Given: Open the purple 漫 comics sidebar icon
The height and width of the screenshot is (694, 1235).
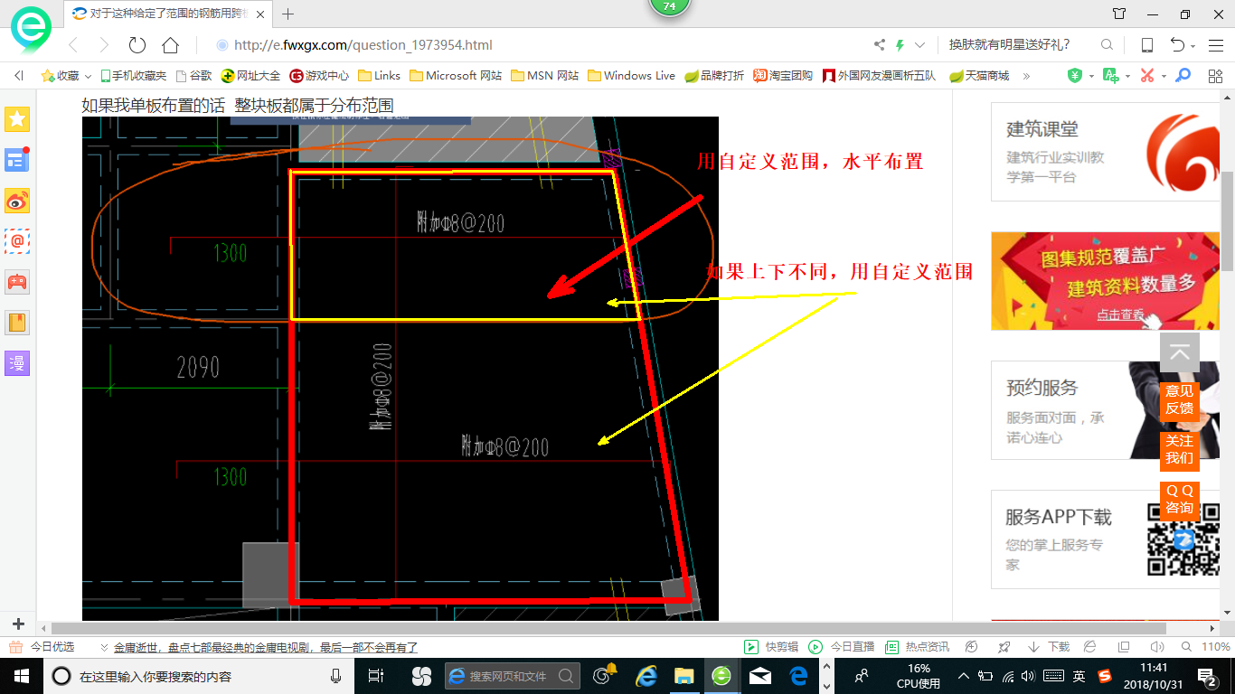Looking at the screenshot, I should (x=18, y=363).
